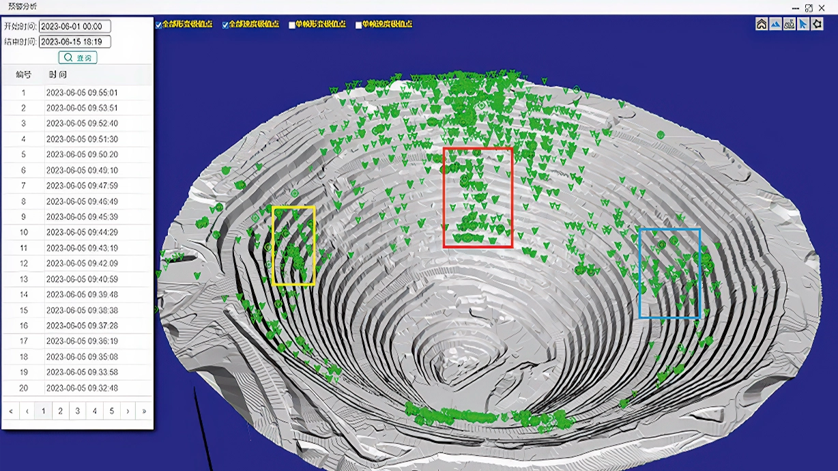Select the row timed 2023-06-05 09:50:20
Viewport: 838px width, 471px height.
pos(77,155)
